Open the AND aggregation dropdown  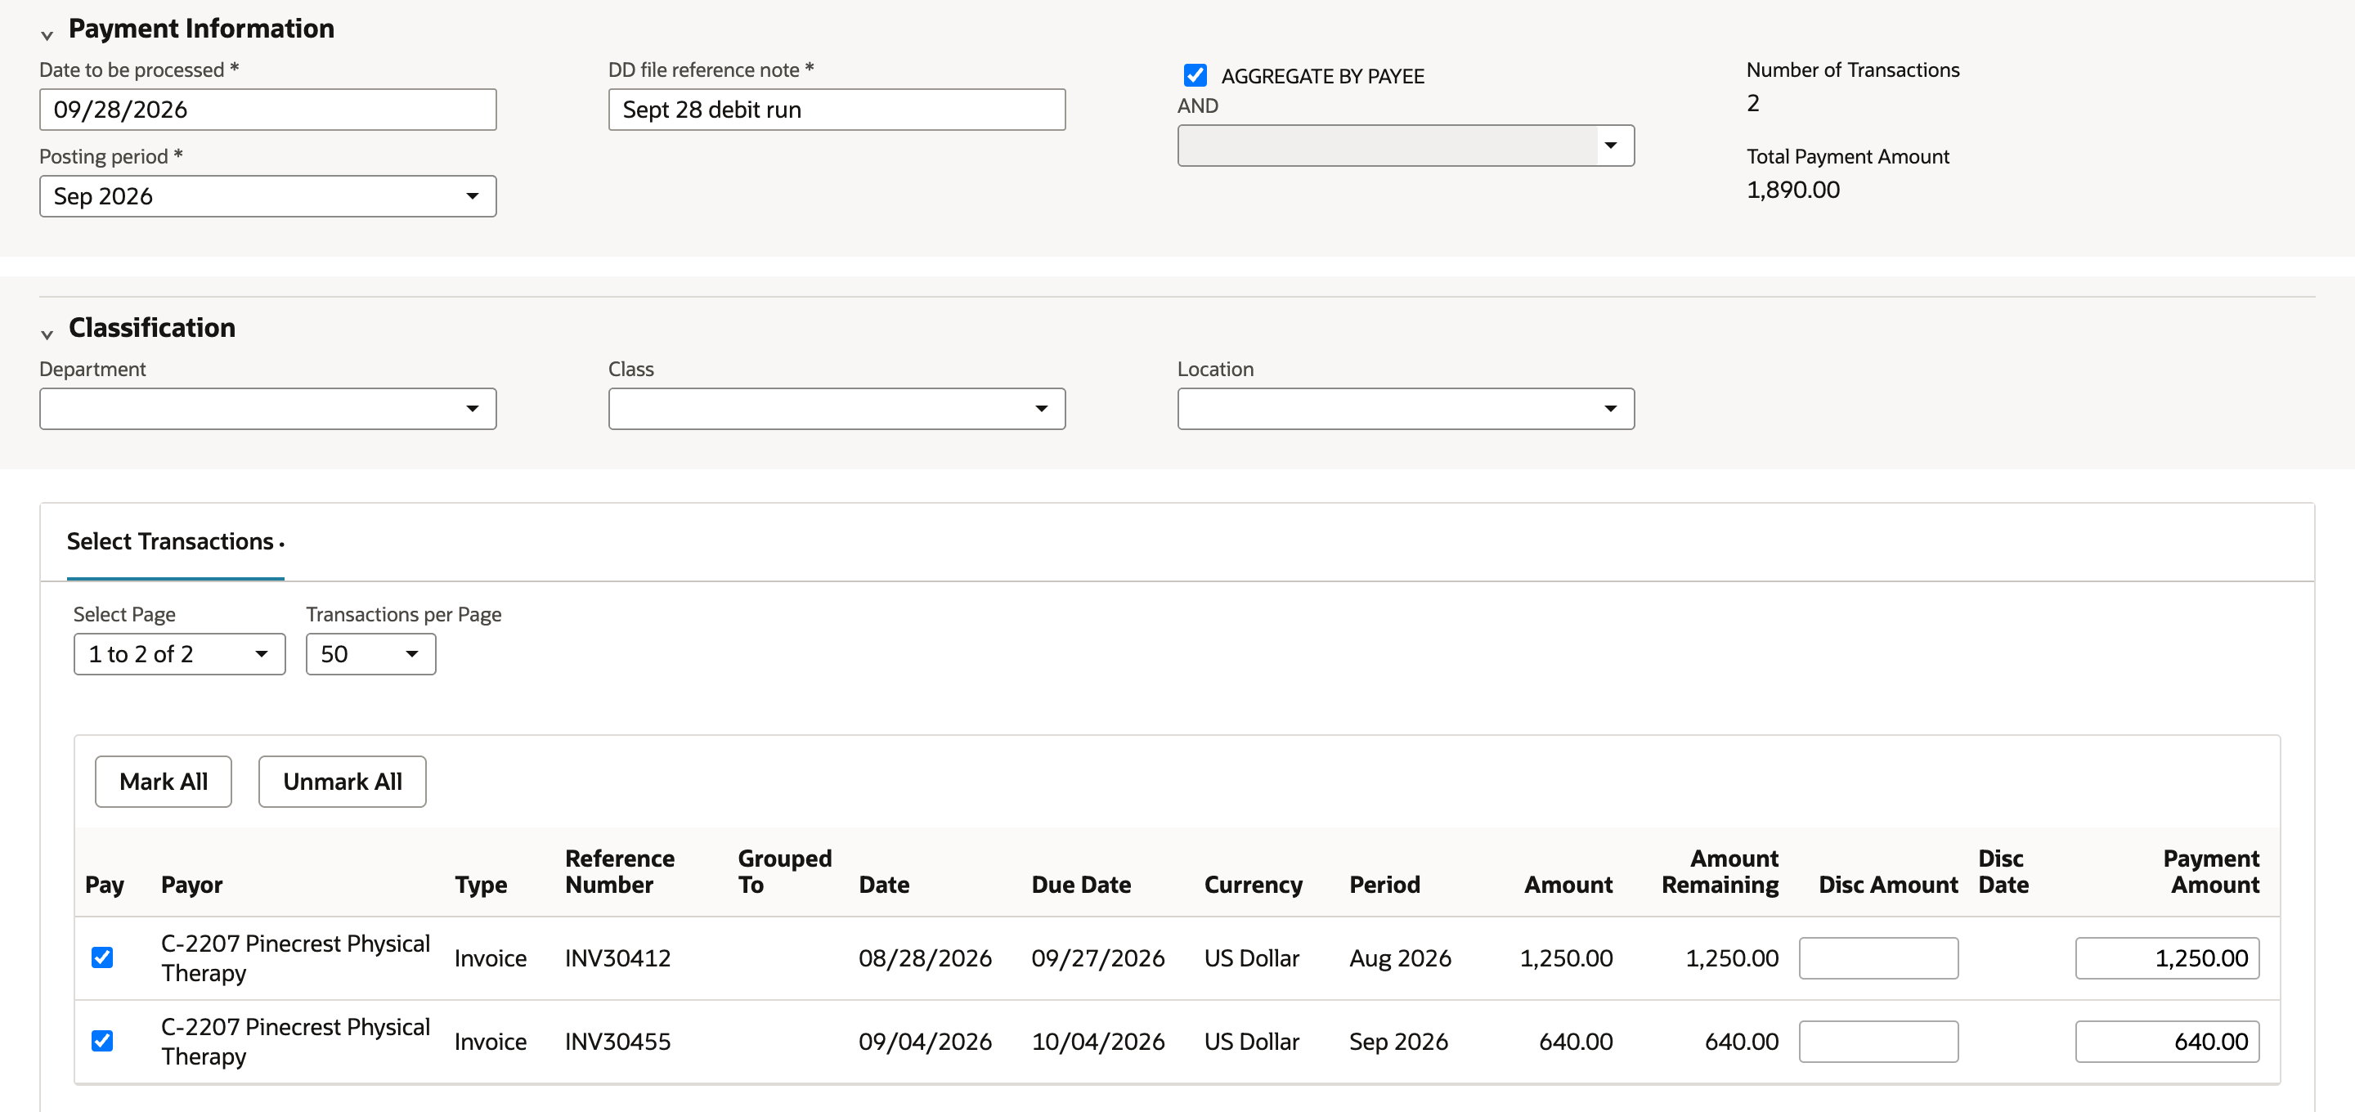[1405, 146]
